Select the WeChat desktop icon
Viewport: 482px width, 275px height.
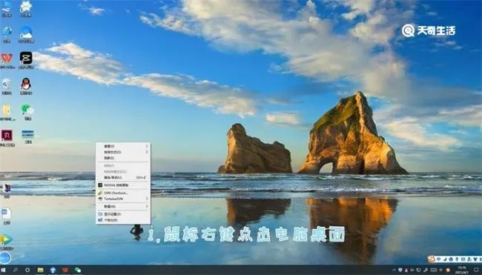tap(27, 112)
